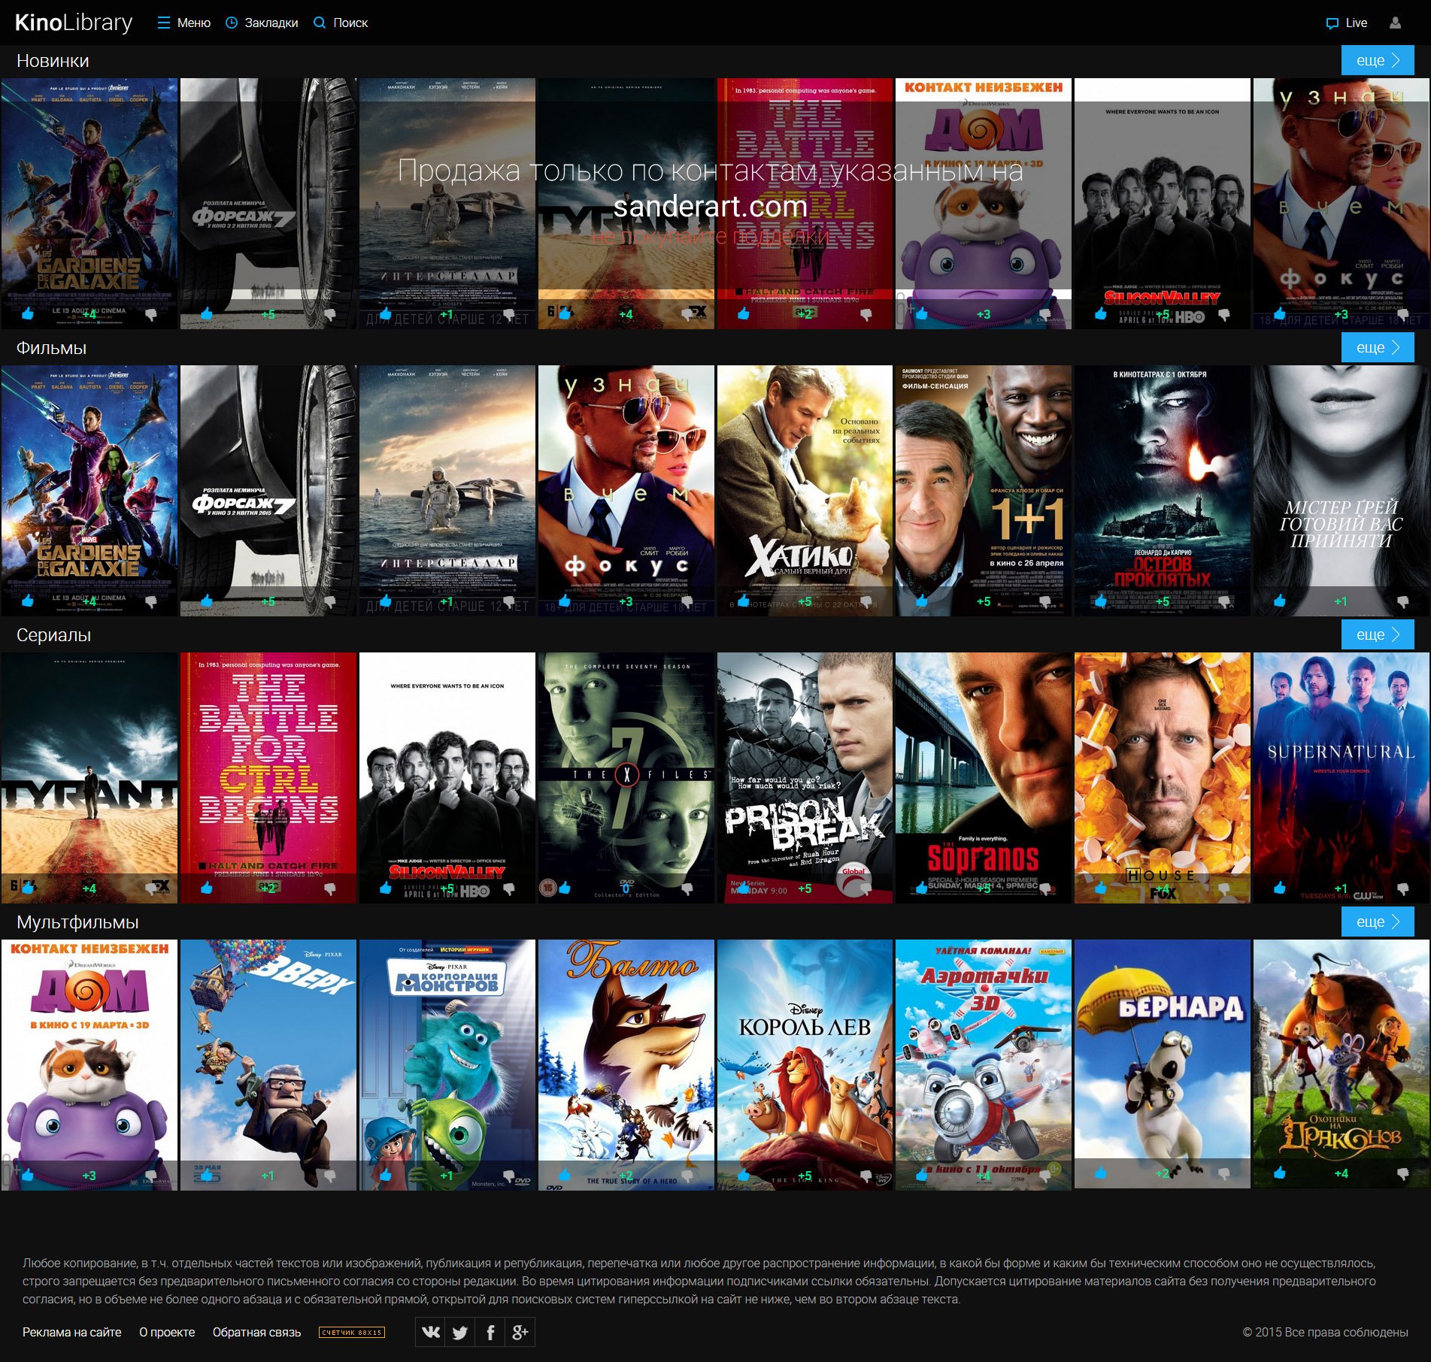1431x1362 pixels.
Task: Dislike the Supernatural poster with thumbs down
Action: pyautogui.click(x=1402, y=888)
